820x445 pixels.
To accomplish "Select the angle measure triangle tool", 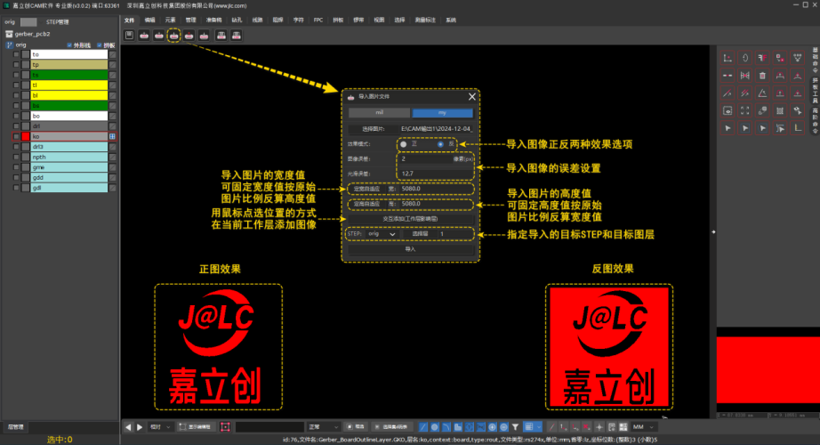I will click(762, 93).
